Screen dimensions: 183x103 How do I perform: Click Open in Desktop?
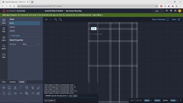pyautogui.click(x=160, y=19)
